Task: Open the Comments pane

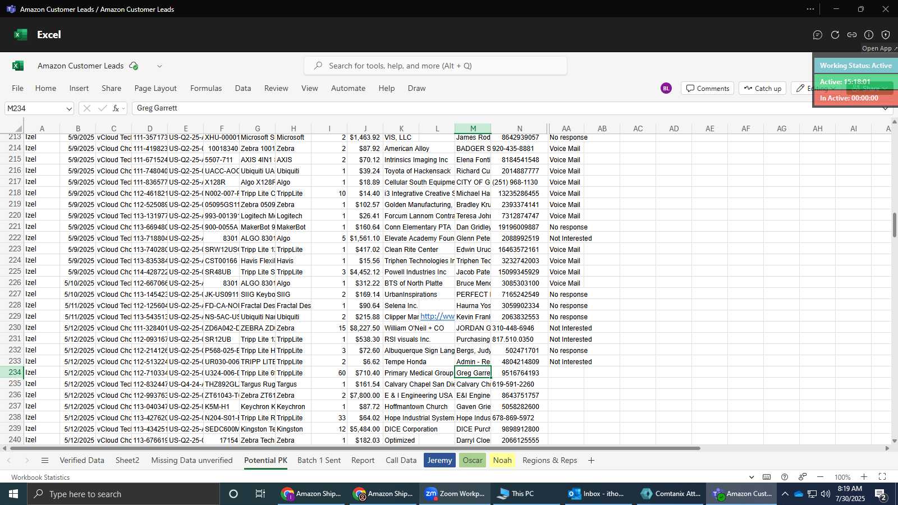Action: [x=707, y=88]
